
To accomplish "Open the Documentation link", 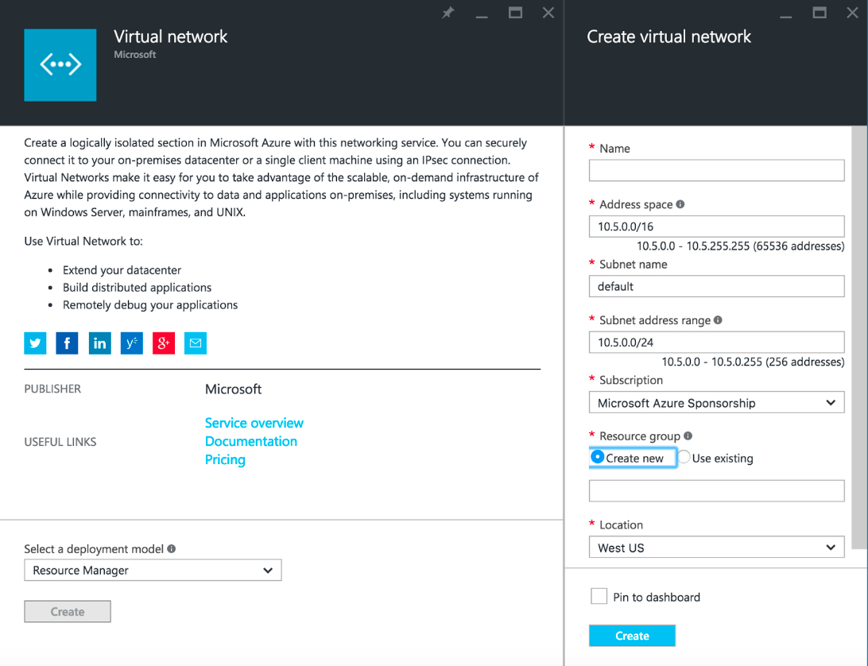I will [250, 441].
